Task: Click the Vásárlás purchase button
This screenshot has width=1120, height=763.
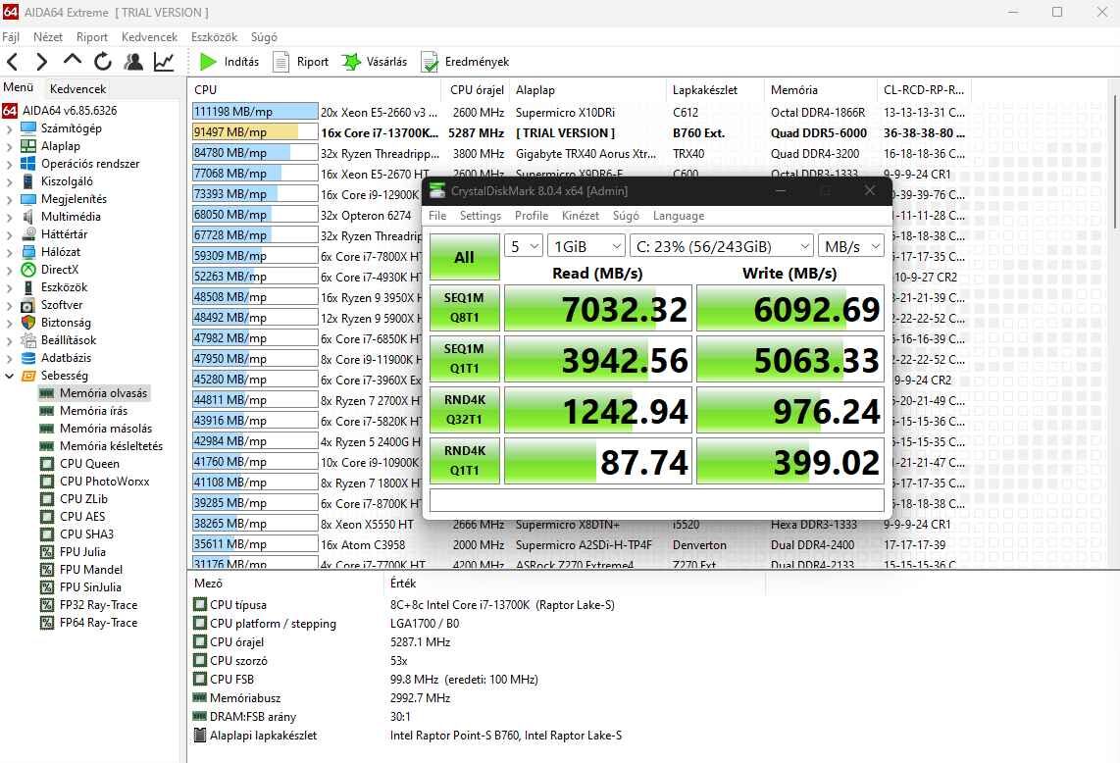Action: pyautogui.click(x=375, y=62)
